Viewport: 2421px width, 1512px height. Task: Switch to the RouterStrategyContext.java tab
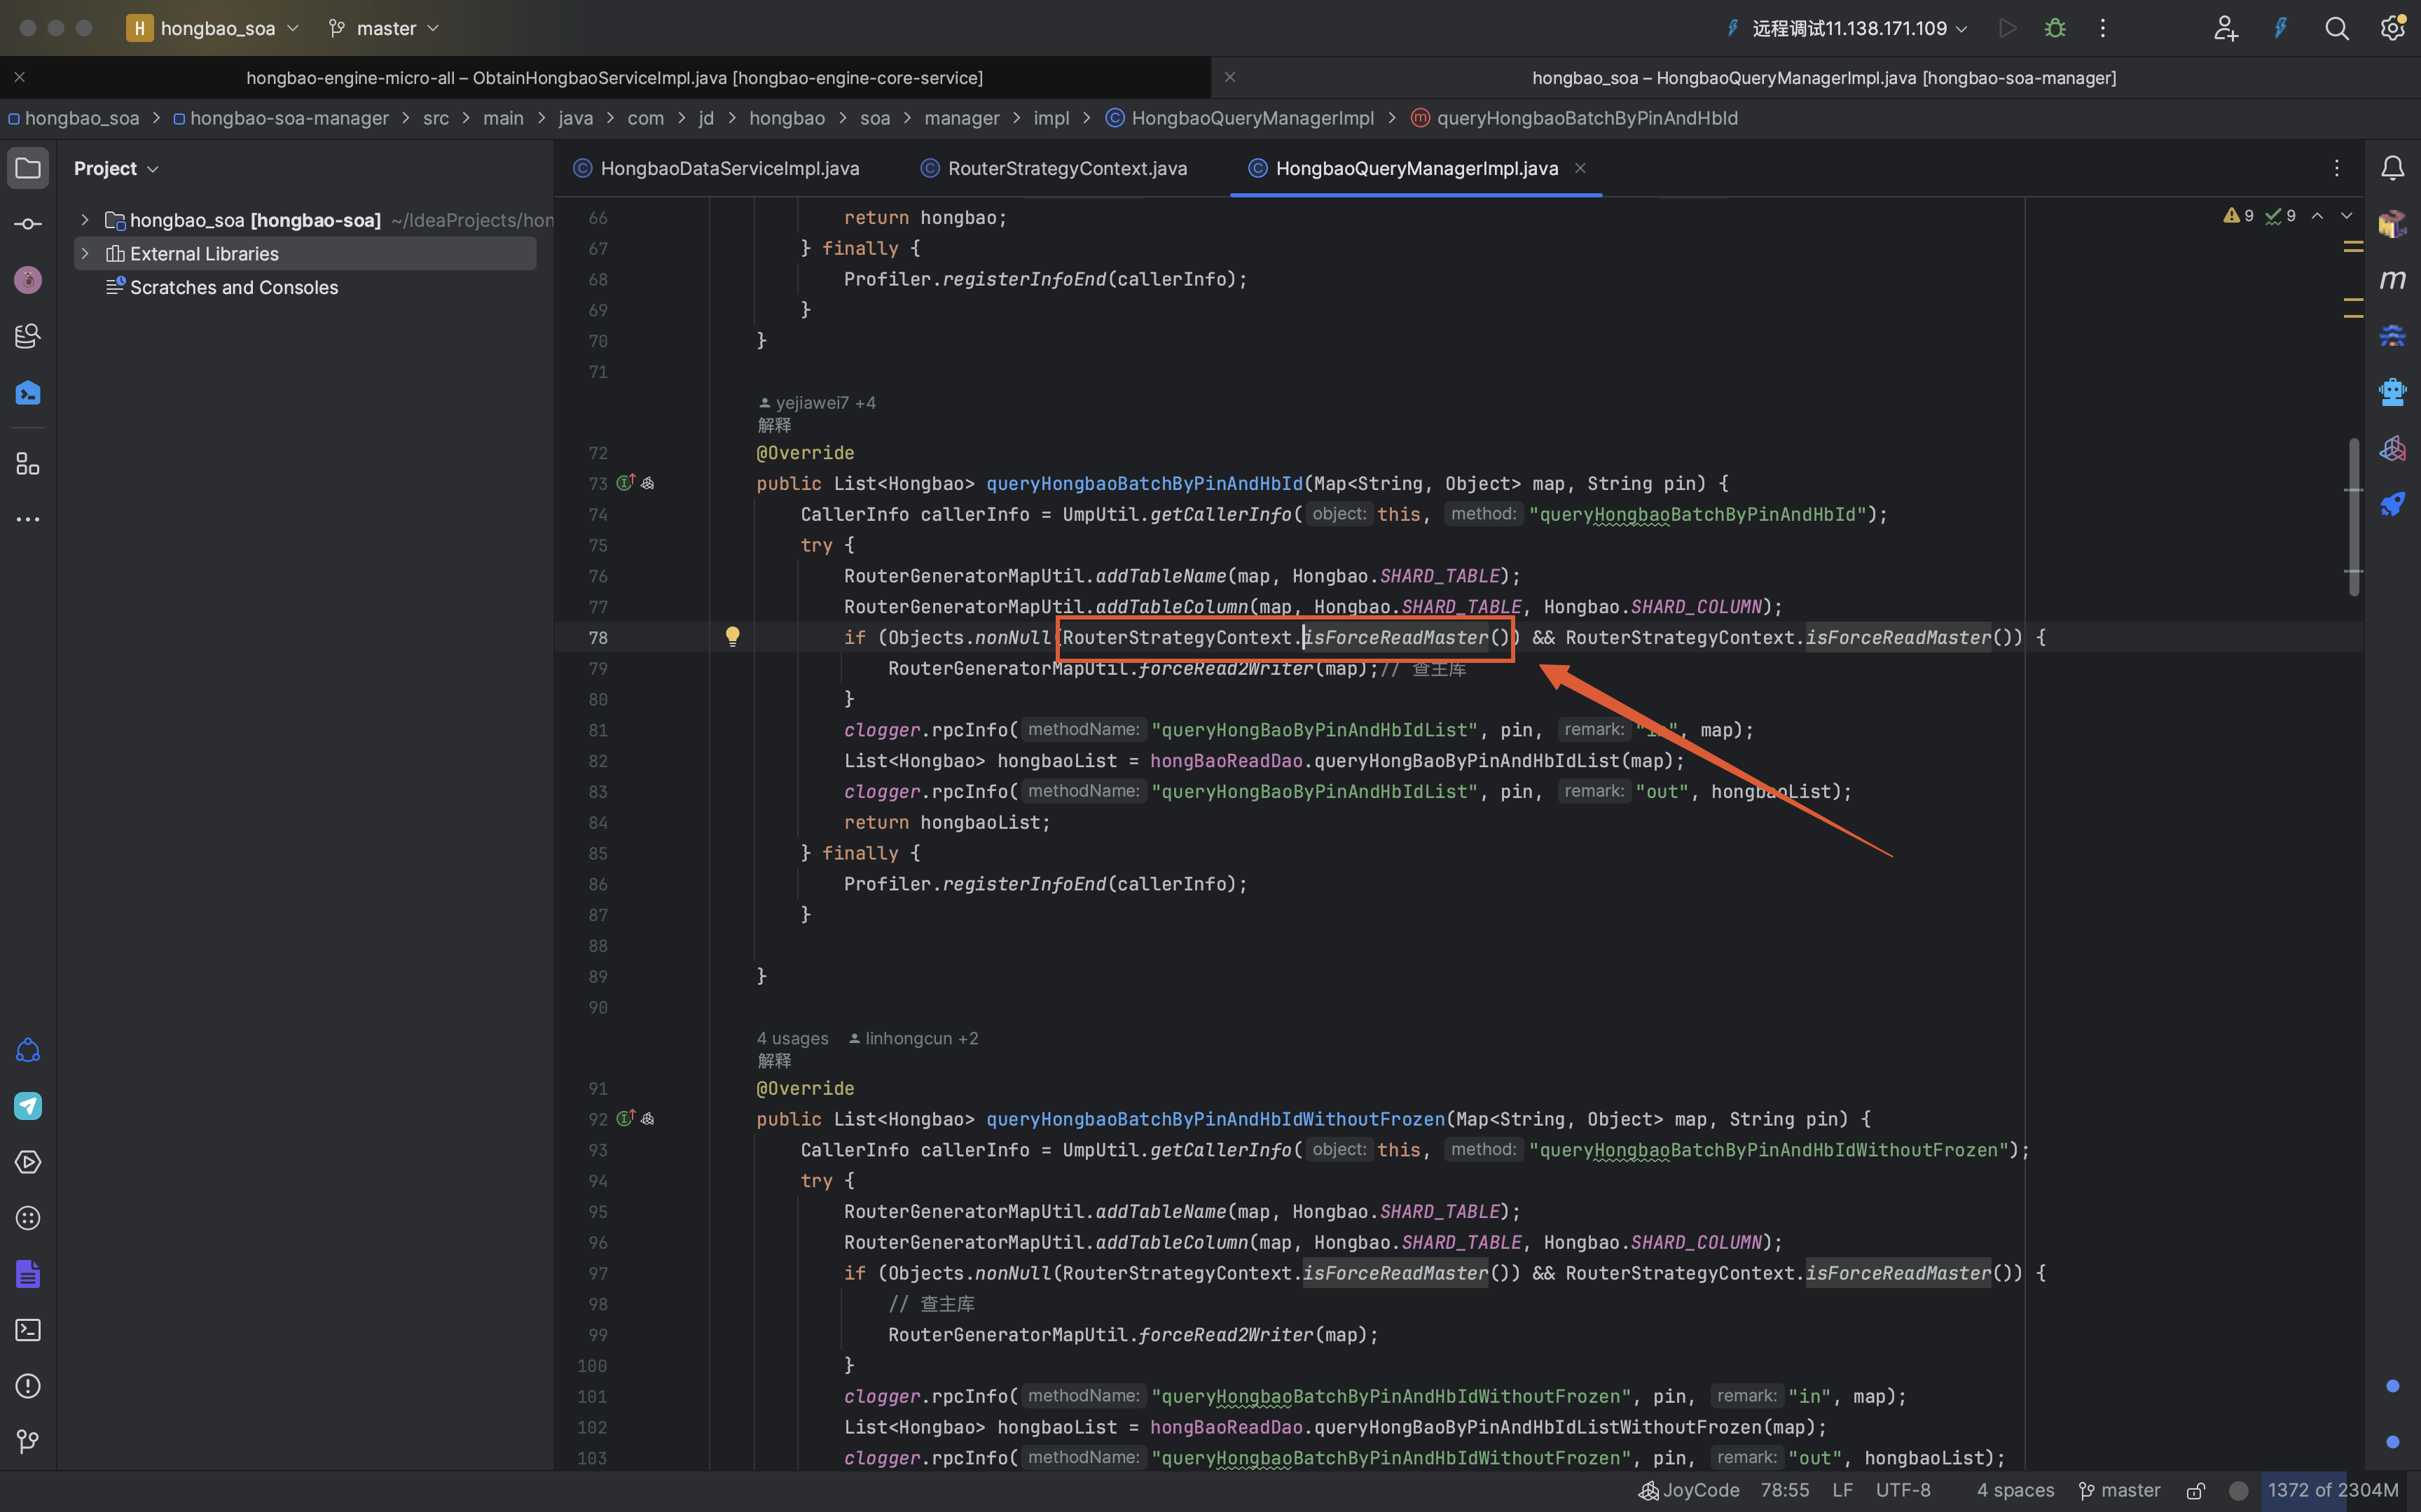1066,168
